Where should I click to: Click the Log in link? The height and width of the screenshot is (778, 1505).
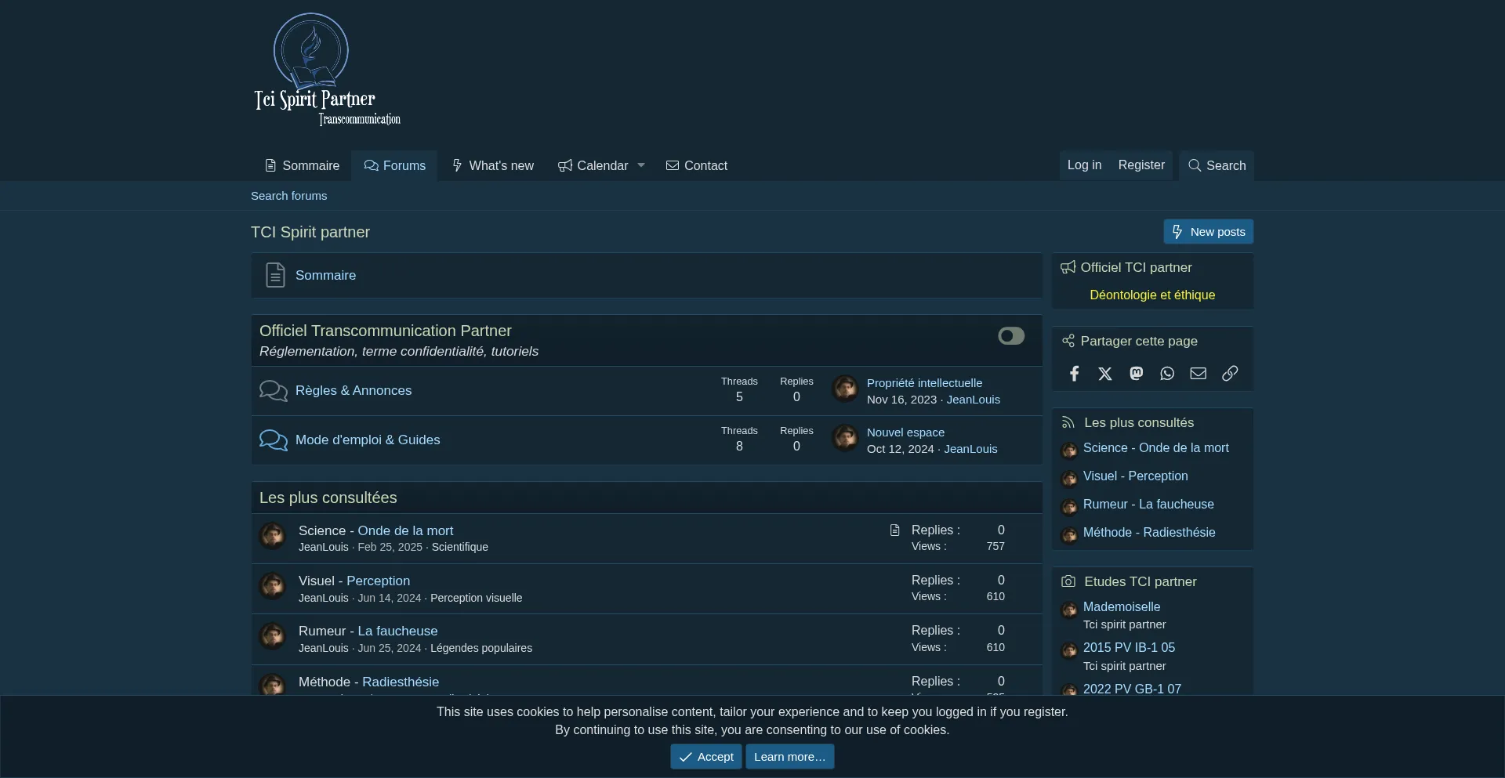pos(1084,165)
